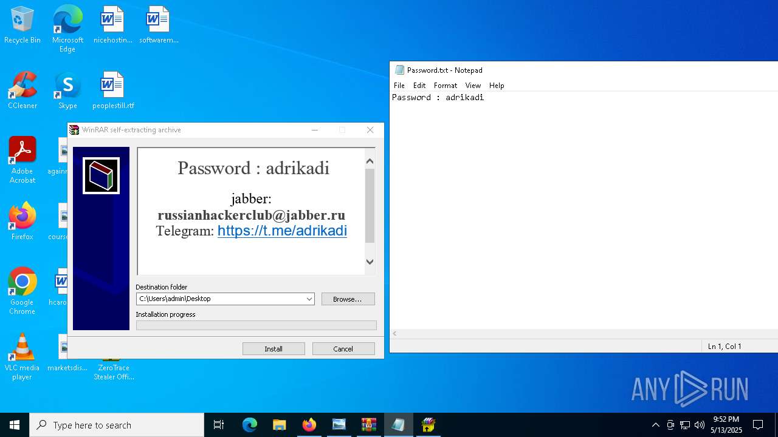Screen dimensions: 778x437
Task: Click the 'Password : adrikadi' text in Notepad
Action: pos(438,97)
